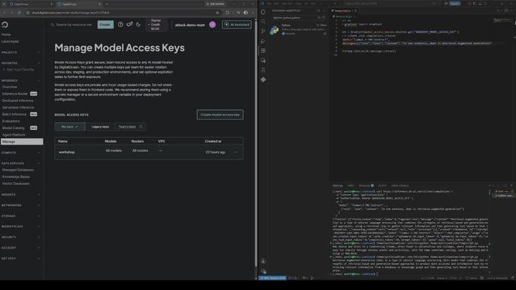
Task: Switch to the Team's keys tab
Action: [130, 127]
